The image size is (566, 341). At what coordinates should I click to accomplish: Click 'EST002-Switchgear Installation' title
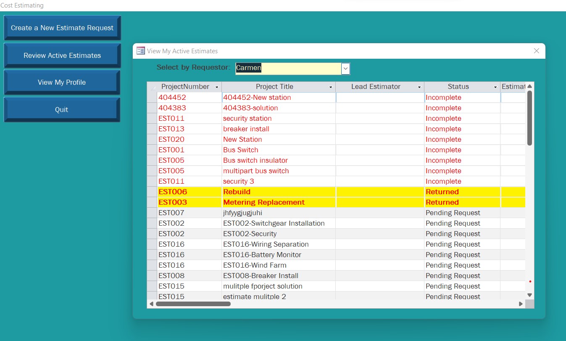pos(274,223)
